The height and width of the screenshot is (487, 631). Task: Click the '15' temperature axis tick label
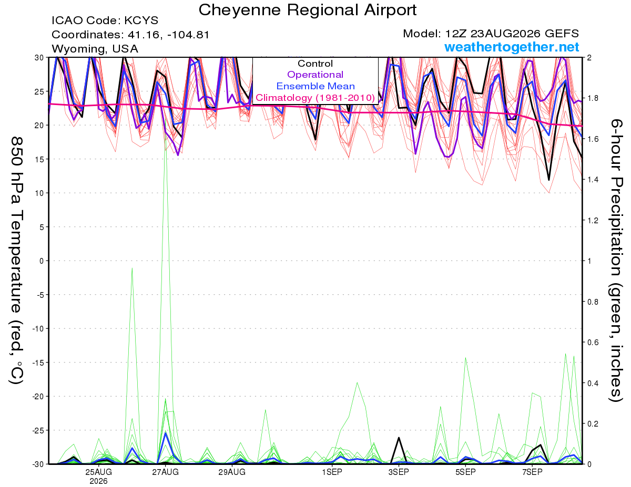pyautogui.click(x=40, y=159)
